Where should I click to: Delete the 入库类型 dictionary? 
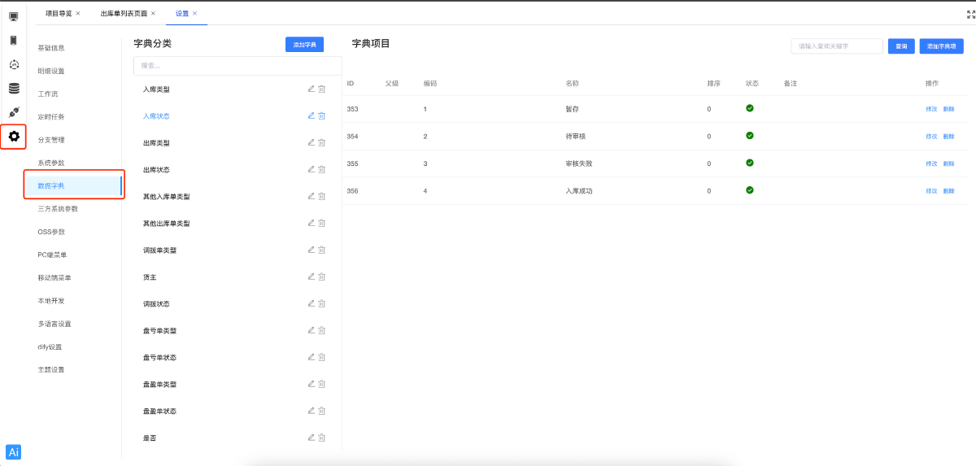tap(322, 89)
